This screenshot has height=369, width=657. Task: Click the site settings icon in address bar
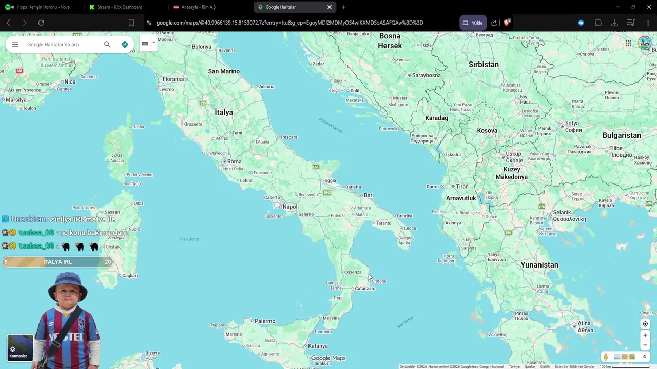pyautogui.click(x=149, y=23)
